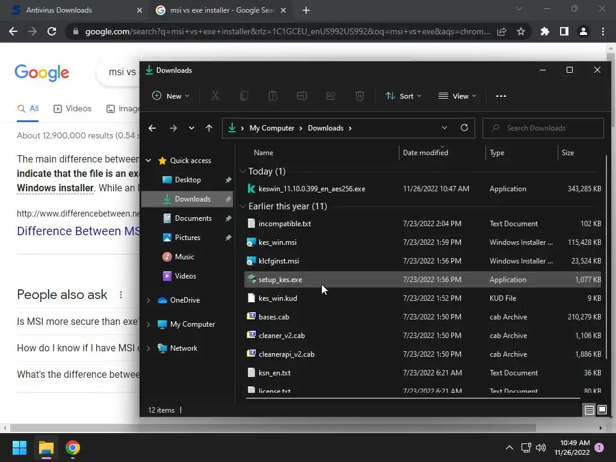Expand the OneDrive tree node
This screenshot has width=616, height=462.
pyautogui.click(x=149, y=300)
